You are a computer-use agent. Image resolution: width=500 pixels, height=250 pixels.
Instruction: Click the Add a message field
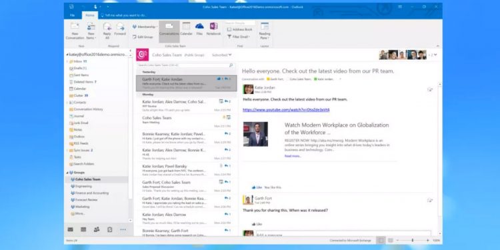pyautogui.click(x=343, y=234)
